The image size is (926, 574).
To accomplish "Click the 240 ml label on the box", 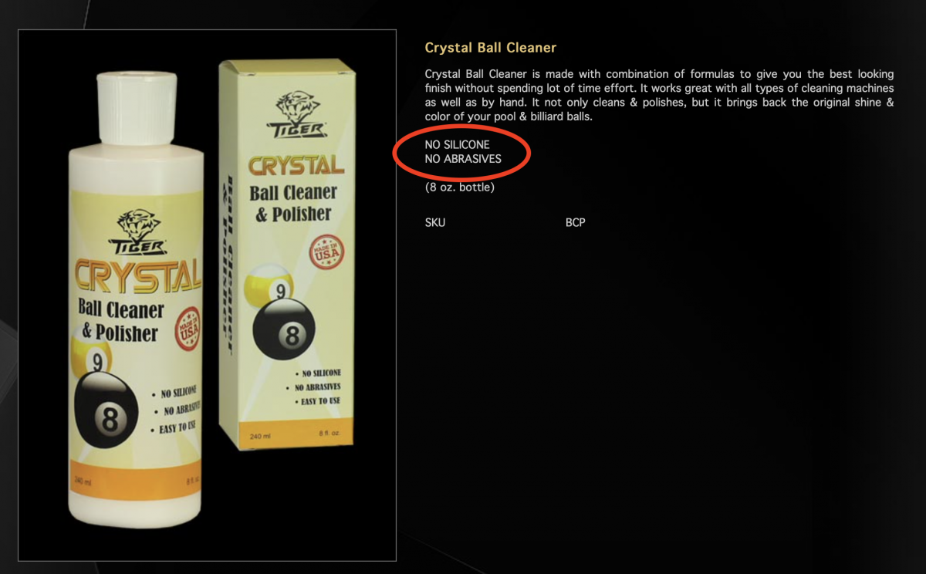I will pyautogui.click(x=258, y=437).
